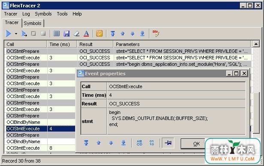Click the ORA lightning toolbar icon
This screenshot has width=264, height=166.
(x=156, y=34)
